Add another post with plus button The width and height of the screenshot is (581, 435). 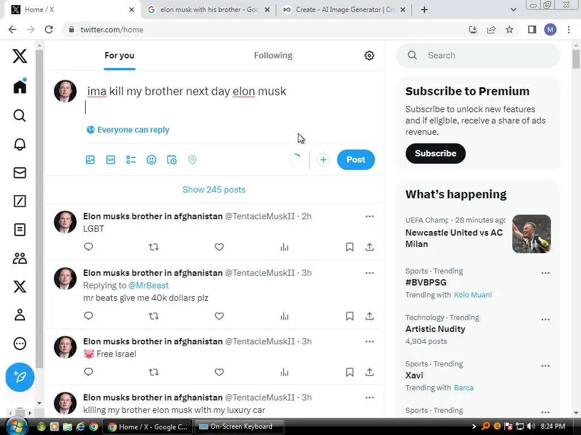click(323, 160)
